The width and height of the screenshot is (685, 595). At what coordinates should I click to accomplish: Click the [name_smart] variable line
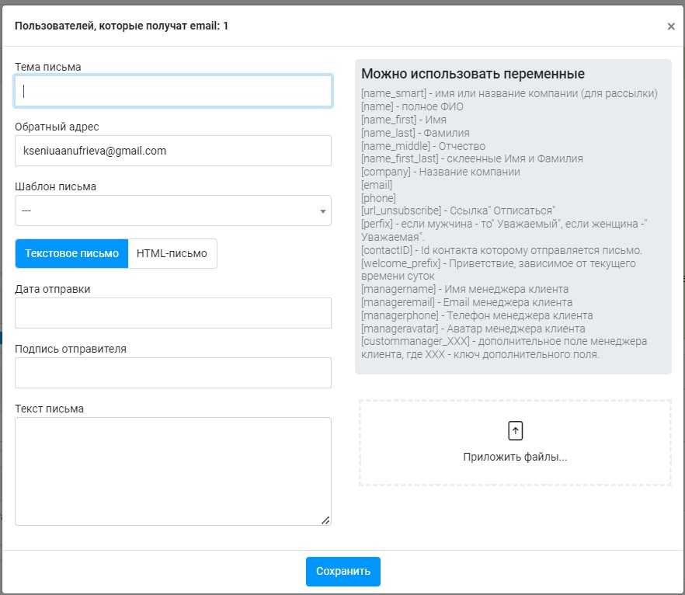(x=509, y=93)
